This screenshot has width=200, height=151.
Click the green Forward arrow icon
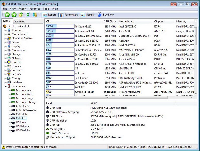[14, 15]
